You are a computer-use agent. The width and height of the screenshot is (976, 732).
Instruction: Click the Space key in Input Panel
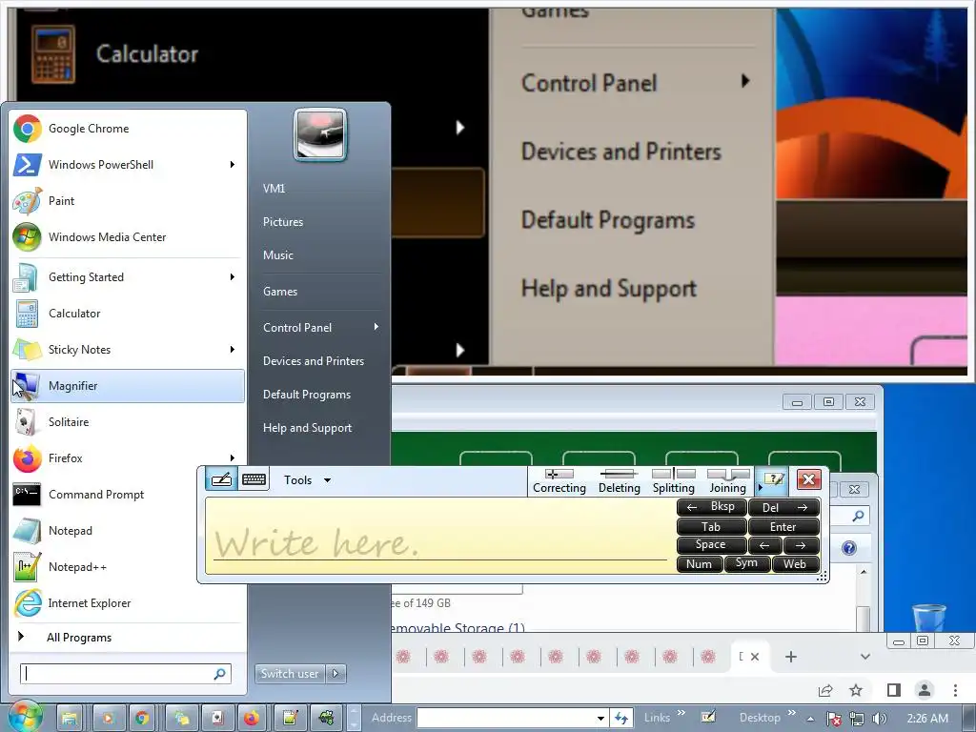click(711, 545)
